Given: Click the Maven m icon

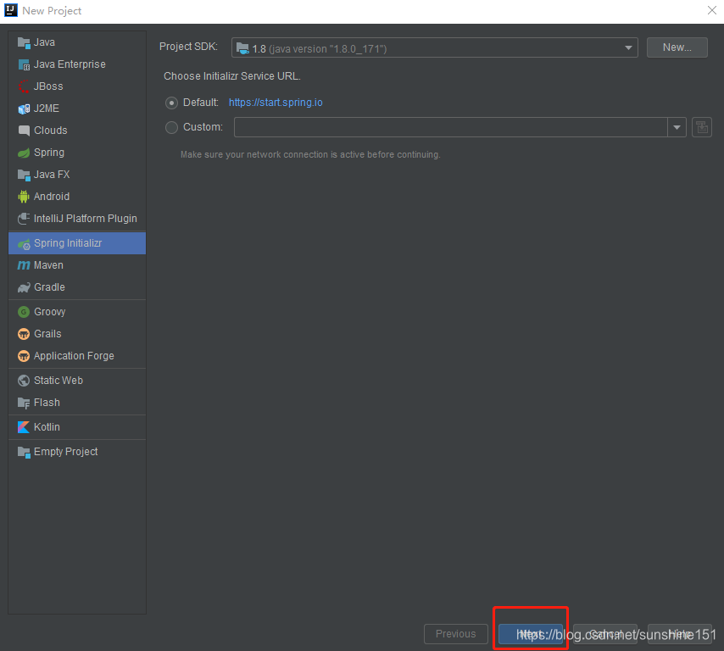Looking at the screenshot, I should point(24,265).
